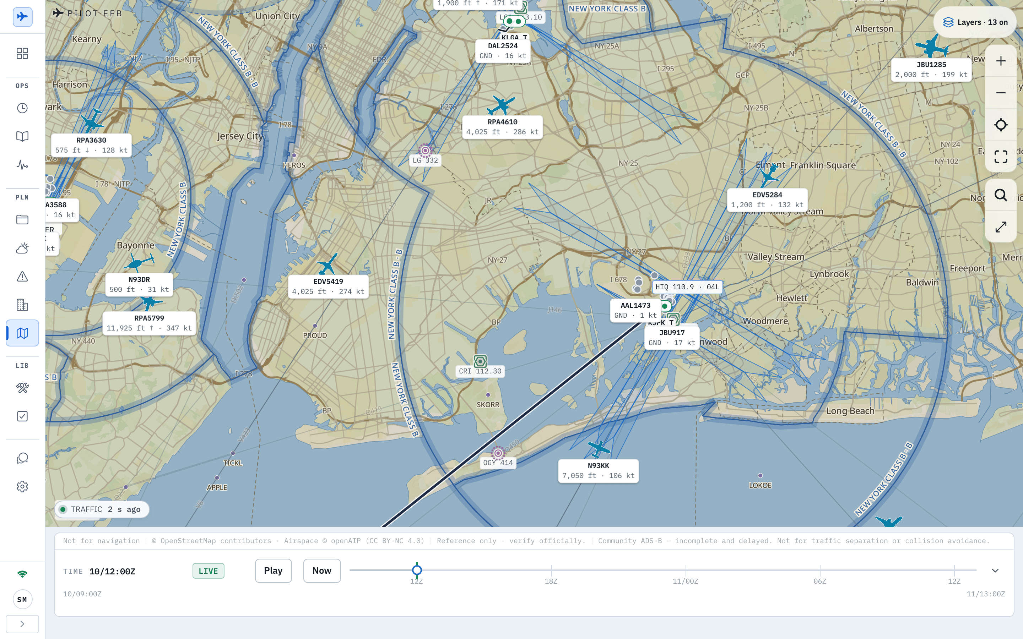Click the APPLE waypoint
This screenshot has height=639, width=1023.
(217, 478)
